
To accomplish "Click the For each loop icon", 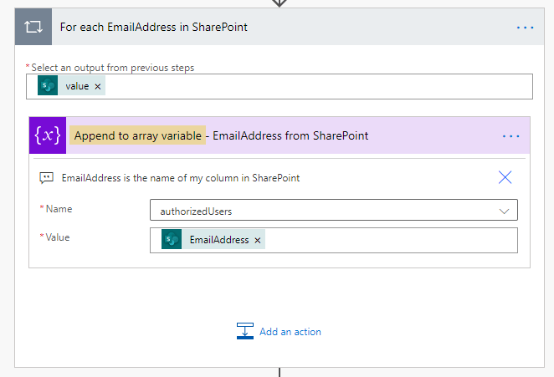I will (x=33, y=27).
